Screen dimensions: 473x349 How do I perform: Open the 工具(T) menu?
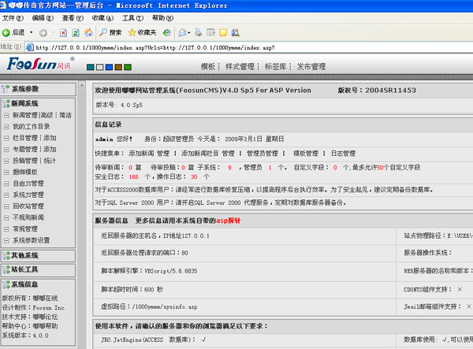(130, 17)
